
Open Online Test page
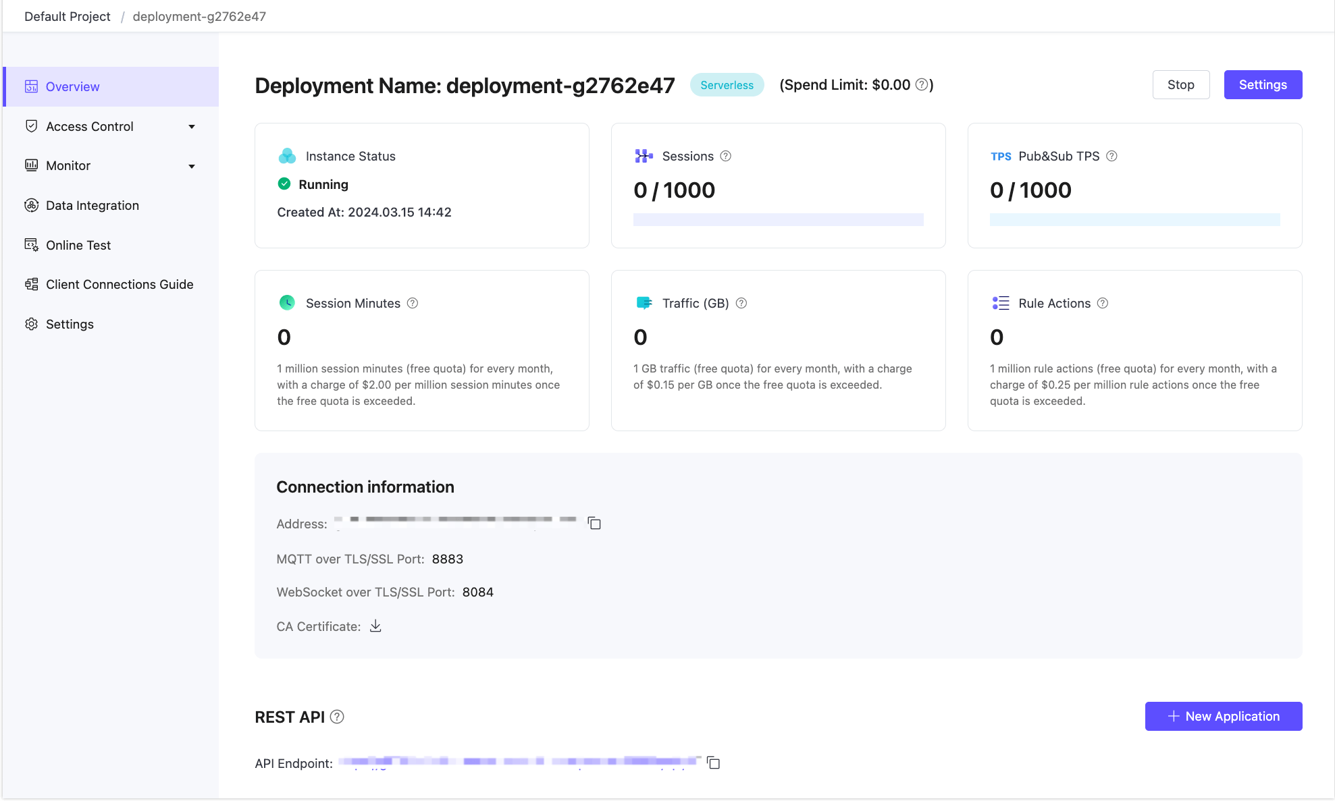[x=111, y=245]
